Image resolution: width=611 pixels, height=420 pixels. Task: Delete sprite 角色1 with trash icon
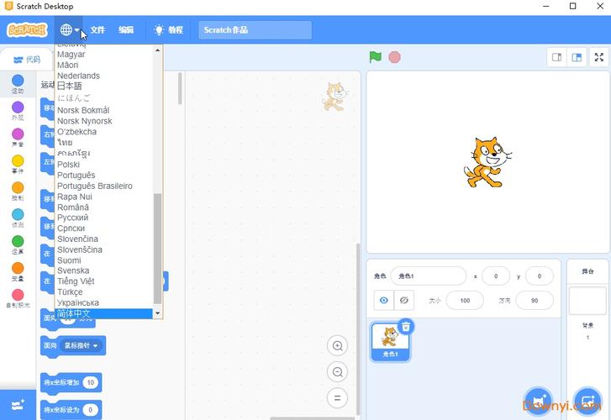[406, 327]
